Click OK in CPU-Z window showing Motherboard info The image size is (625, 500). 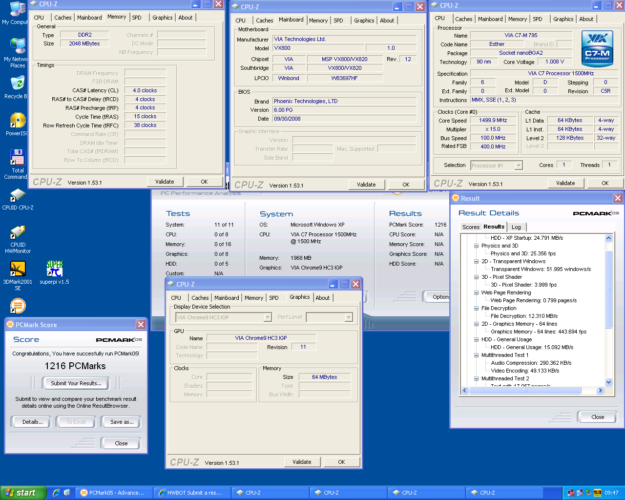pos(406,185)
